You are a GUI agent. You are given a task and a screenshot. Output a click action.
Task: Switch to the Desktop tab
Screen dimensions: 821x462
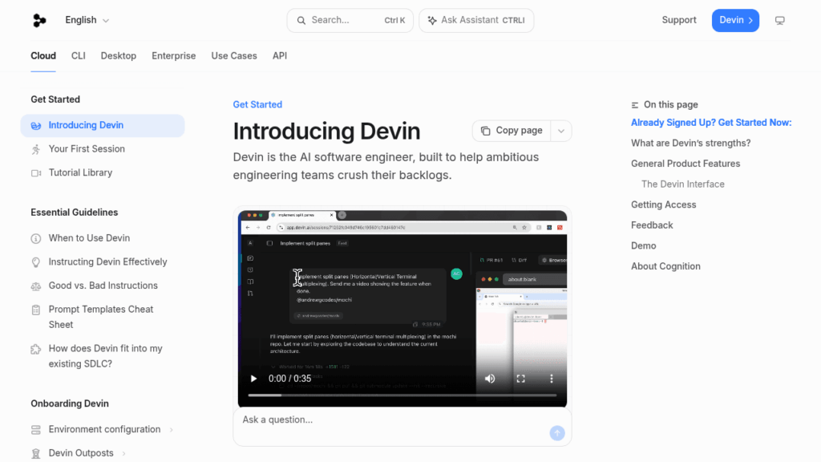pyautogui.click(x=119, y=55)
